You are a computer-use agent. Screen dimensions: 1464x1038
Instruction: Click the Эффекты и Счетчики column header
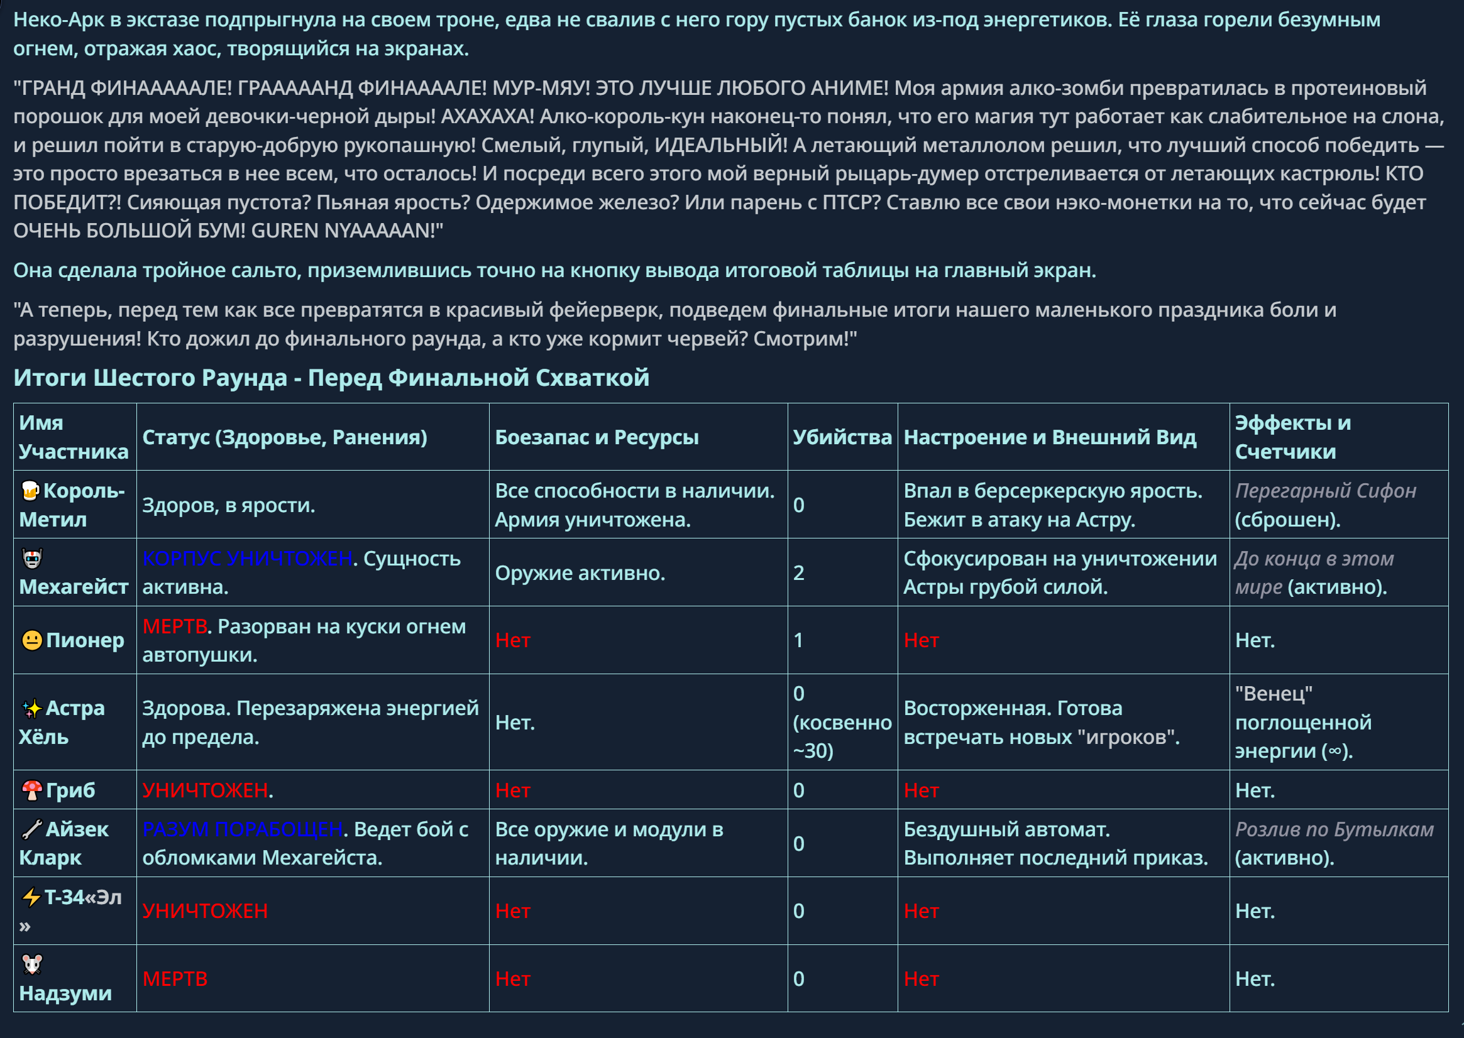click(1292, 437)
